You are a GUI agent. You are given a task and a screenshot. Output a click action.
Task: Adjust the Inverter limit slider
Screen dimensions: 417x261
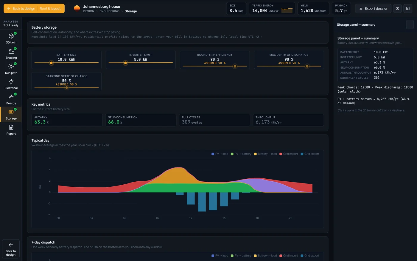click(x=141, y=63)
